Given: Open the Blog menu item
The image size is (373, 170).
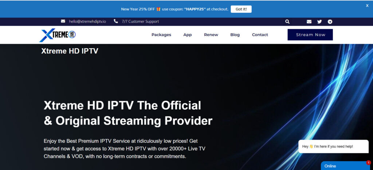Looking at the screenshot, I should (235, 35).
